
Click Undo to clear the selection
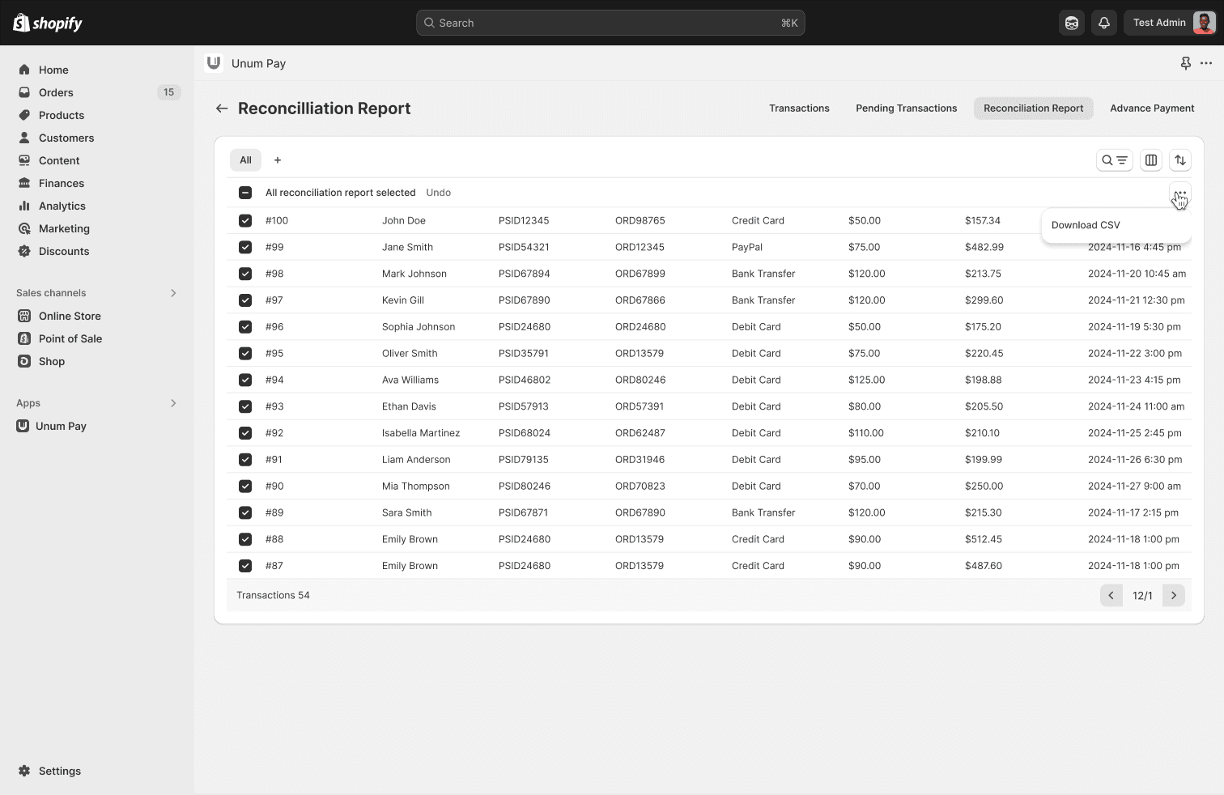coord(438,193)
